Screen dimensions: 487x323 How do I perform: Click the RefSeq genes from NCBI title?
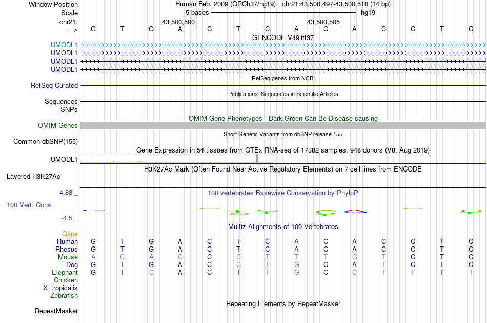point(283,78)
